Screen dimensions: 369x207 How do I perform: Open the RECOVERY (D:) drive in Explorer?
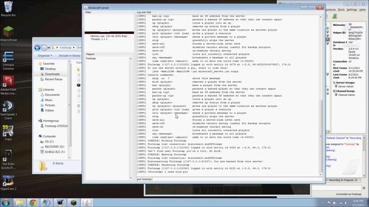click(54, 147)
